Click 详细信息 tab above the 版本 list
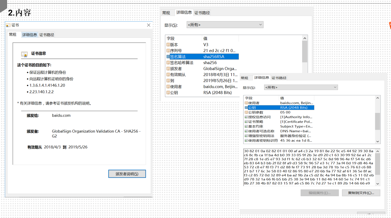Screen dimensions: 391x218 [x=184, y=13]
